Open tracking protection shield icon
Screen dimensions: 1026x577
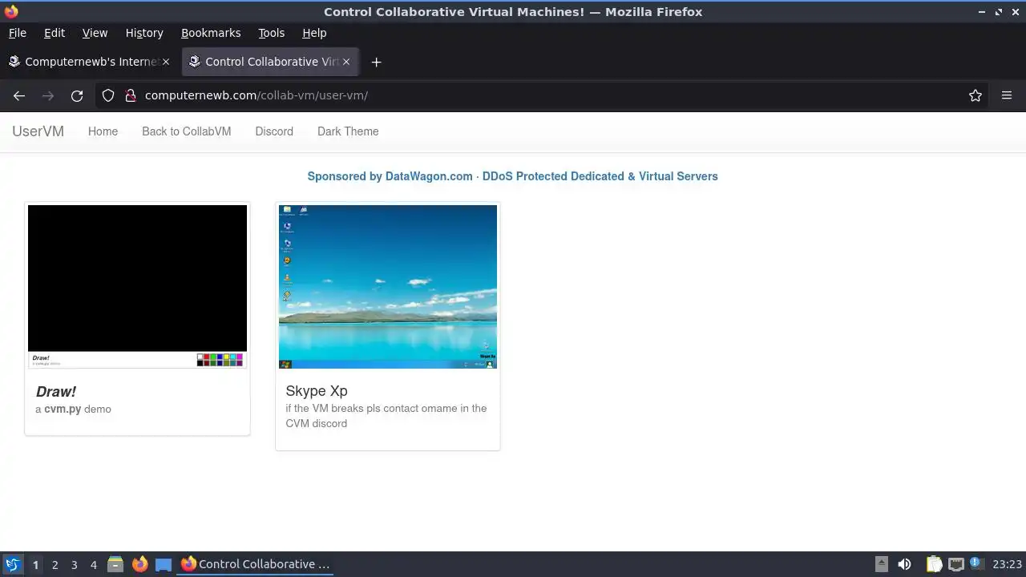(108, 95)
